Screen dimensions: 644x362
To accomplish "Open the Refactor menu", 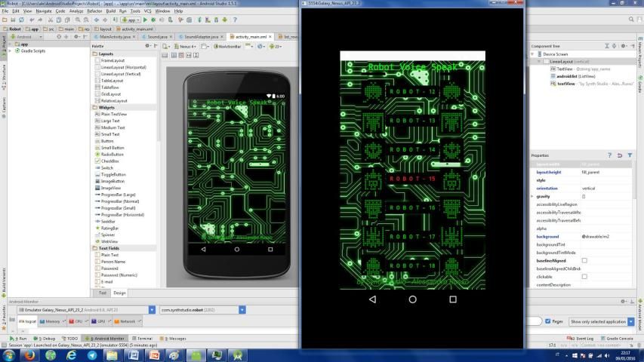I will coord(93,11).
